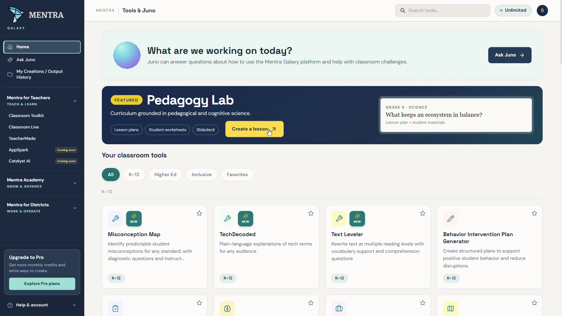Click Ask Juno banner button
The image size is (562, 316).
coord(510,55)
